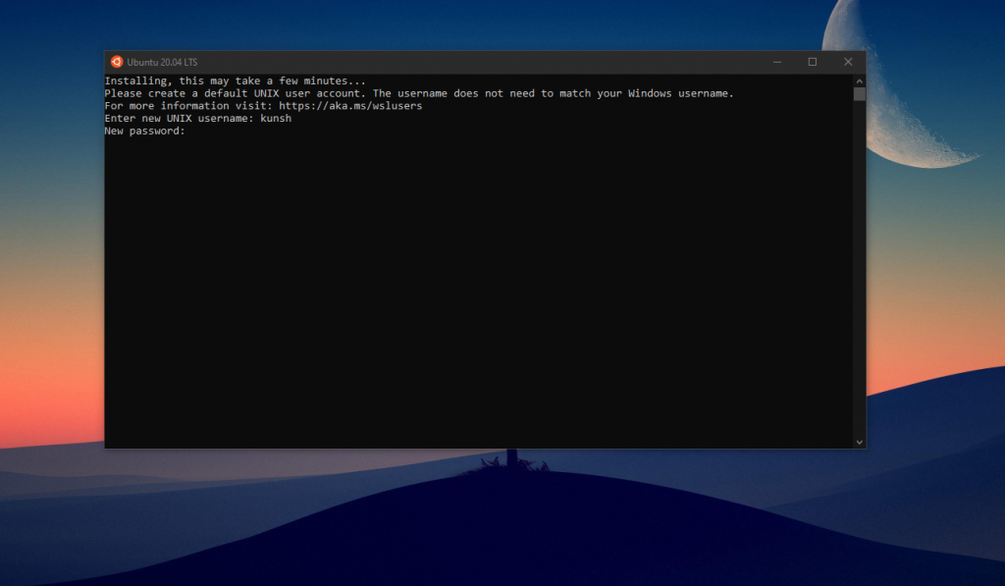This screenshot has width=1005, height=586.
Task: Close the Ubuntu 20.04 LTS window
Action: [848, 62]
